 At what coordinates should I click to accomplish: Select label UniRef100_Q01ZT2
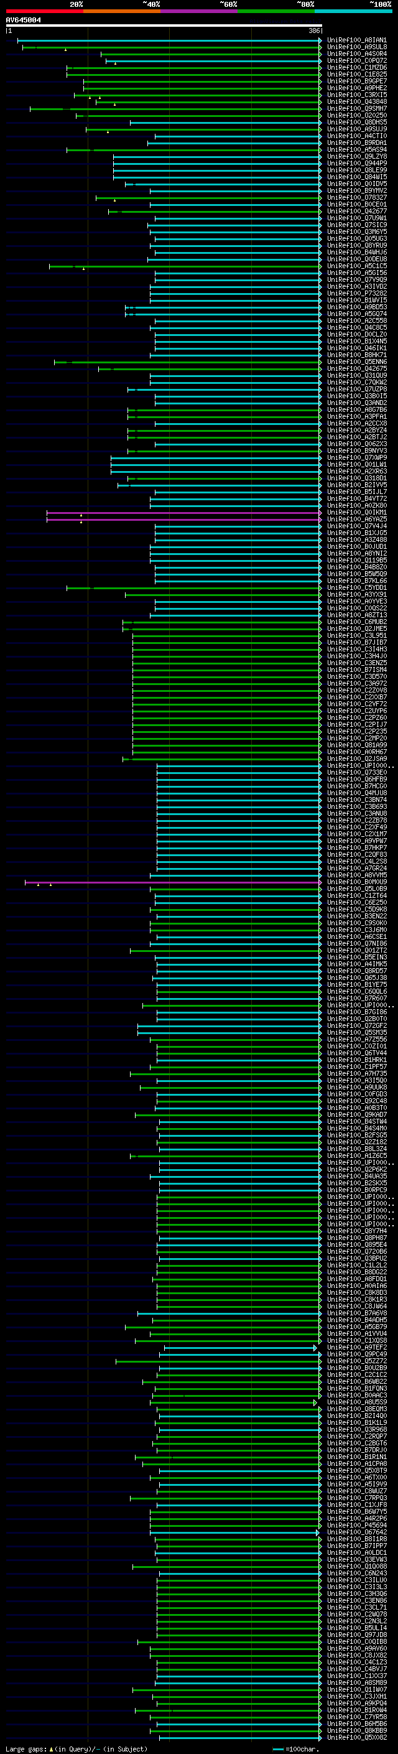[x=356, y=951]
